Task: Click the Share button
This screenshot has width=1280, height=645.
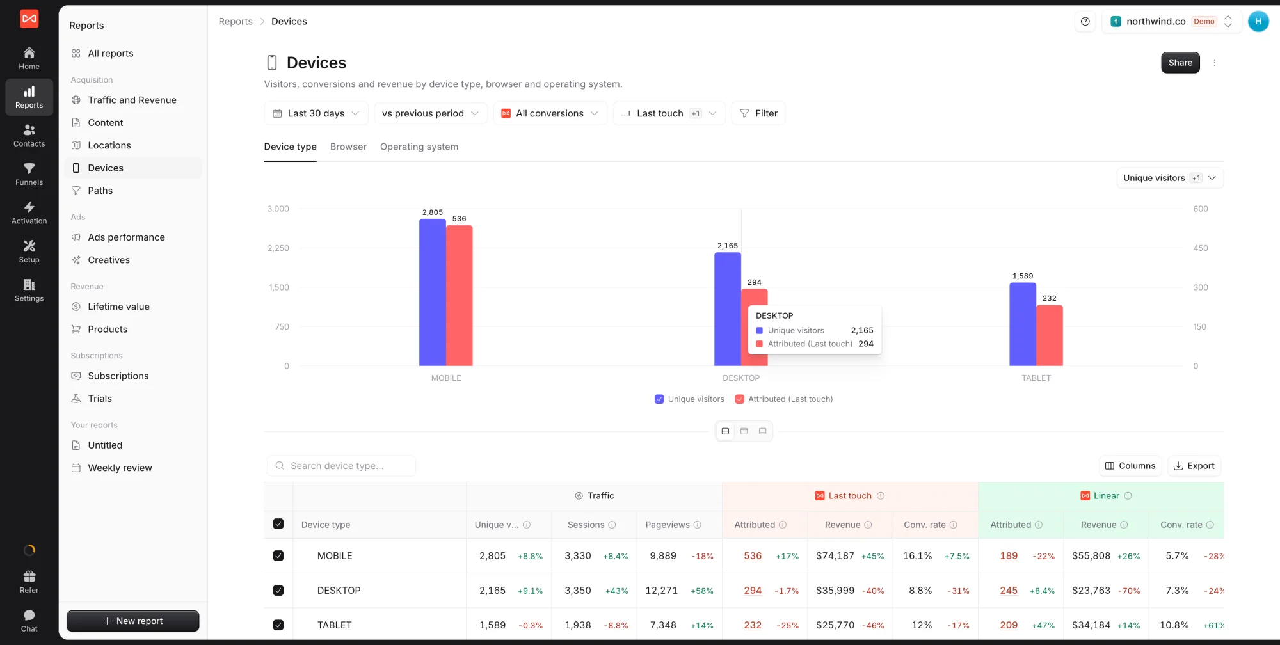Action: tap(1180, 63)
